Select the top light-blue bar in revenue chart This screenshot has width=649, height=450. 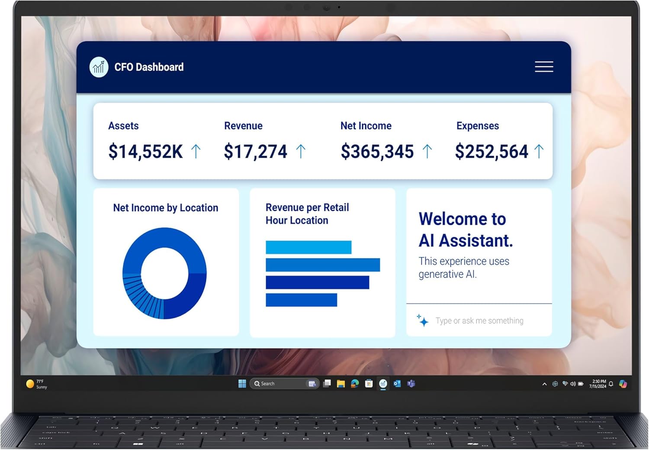308,247
